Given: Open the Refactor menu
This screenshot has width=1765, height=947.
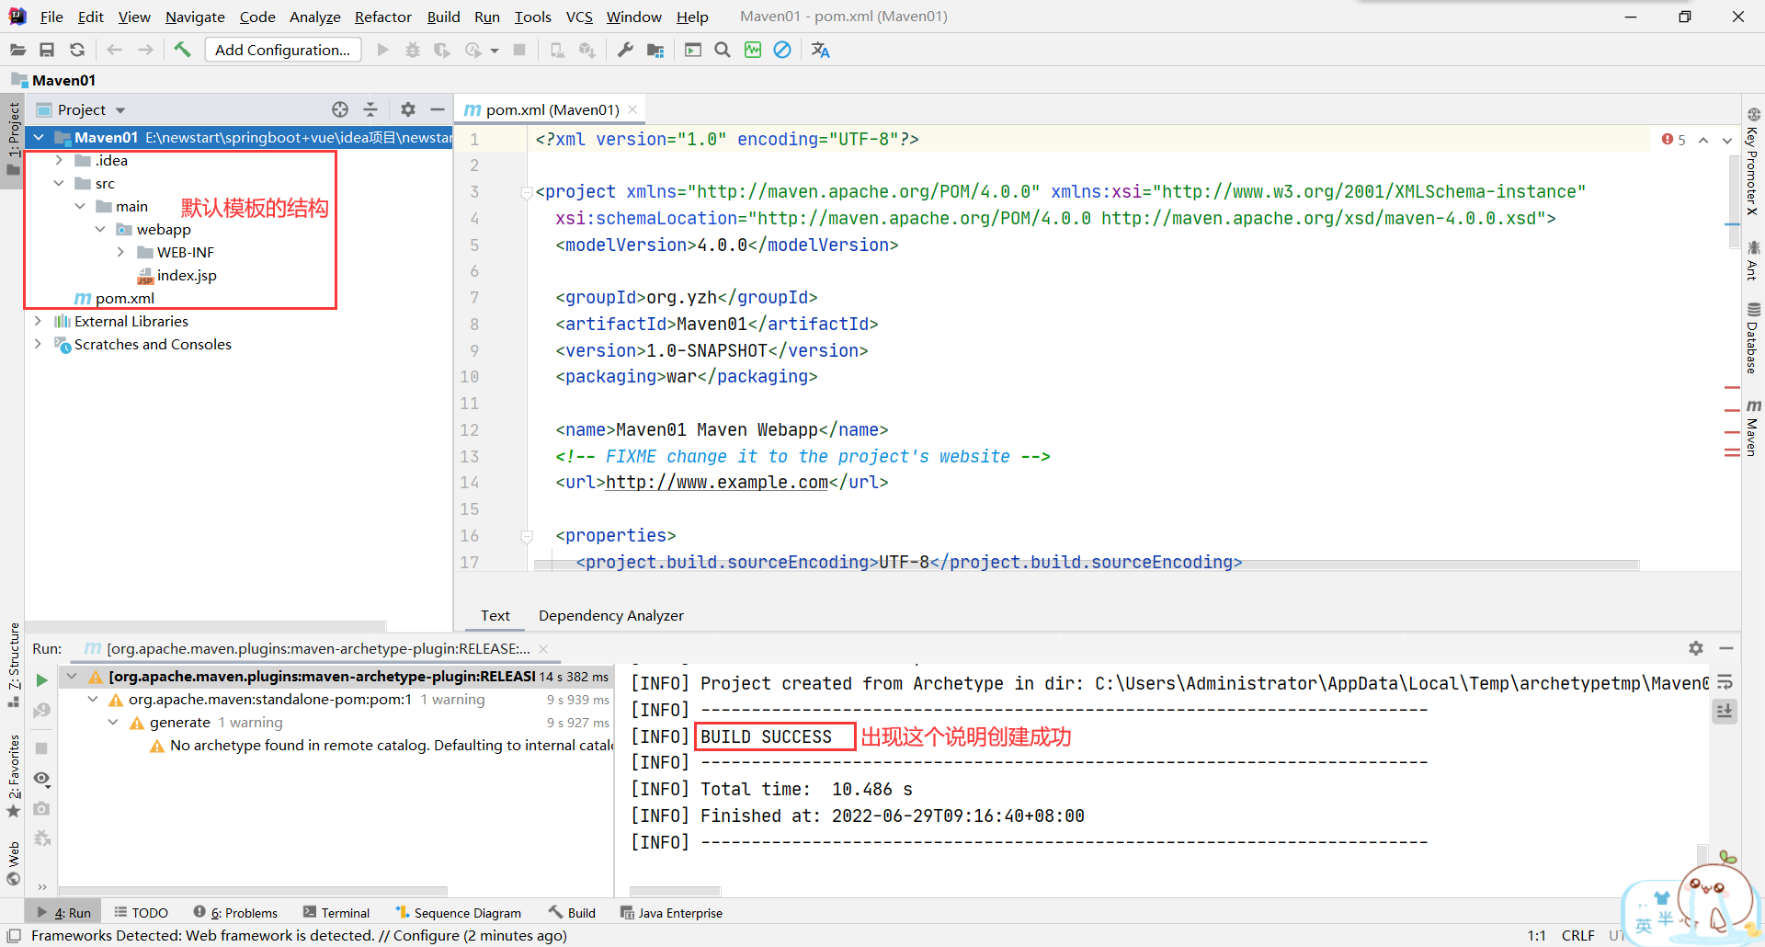Looking at the screenshot, I should click(x=382, y=17).
